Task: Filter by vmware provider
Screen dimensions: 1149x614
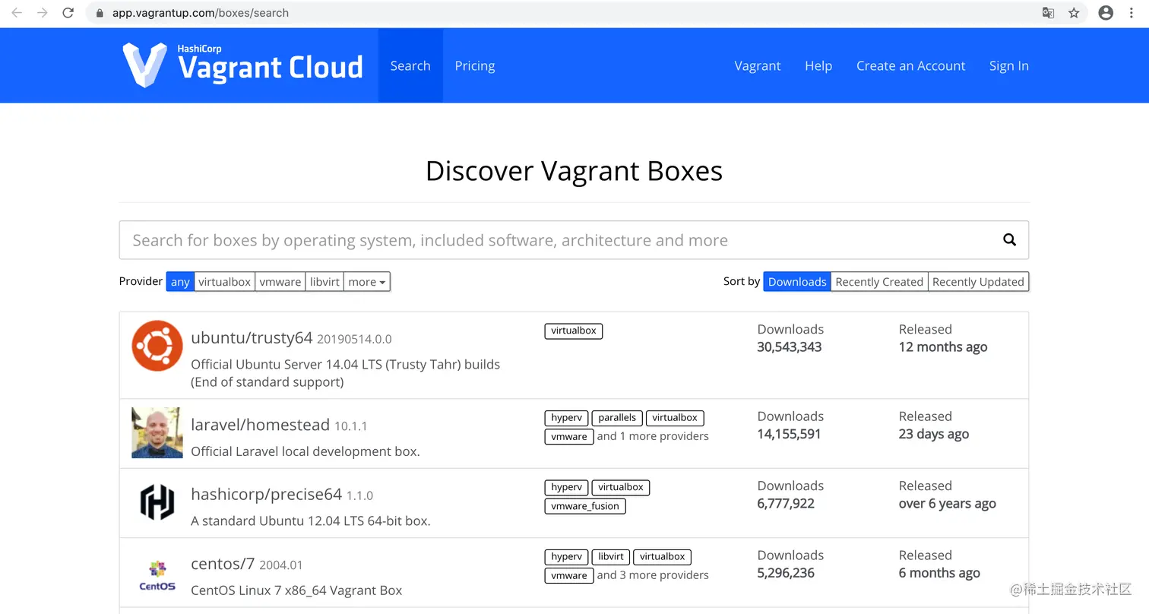Action: point(280,282)
